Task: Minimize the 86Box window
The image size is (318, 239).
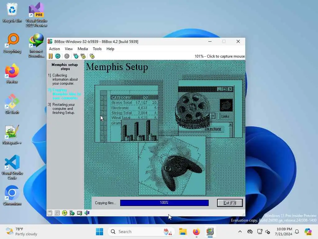Action: [x=210, y=41]
